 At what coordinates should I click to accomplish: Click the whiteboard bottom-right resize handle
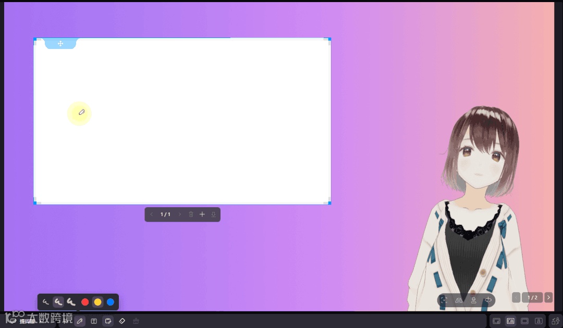click(329, 203)
